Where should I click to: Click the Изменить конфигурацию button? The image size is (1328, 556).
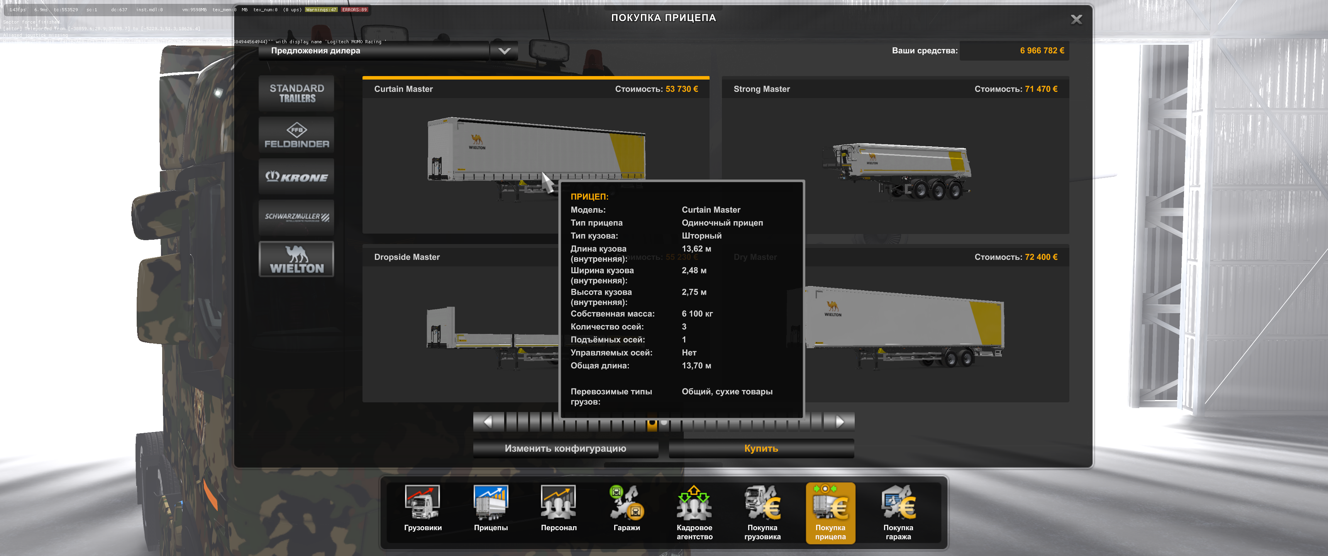pos(566,448)
